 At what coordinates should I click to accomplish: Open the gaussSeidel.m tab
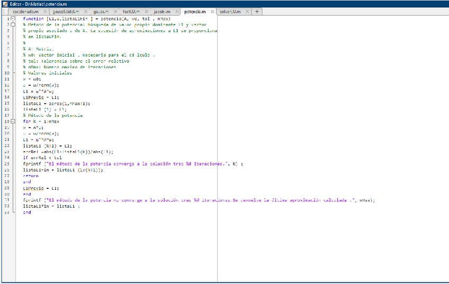(x=65, y=11)
